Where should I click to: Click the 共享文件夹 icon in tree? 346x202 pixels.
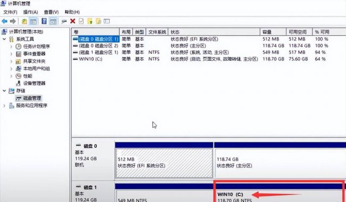coord(18,61)
